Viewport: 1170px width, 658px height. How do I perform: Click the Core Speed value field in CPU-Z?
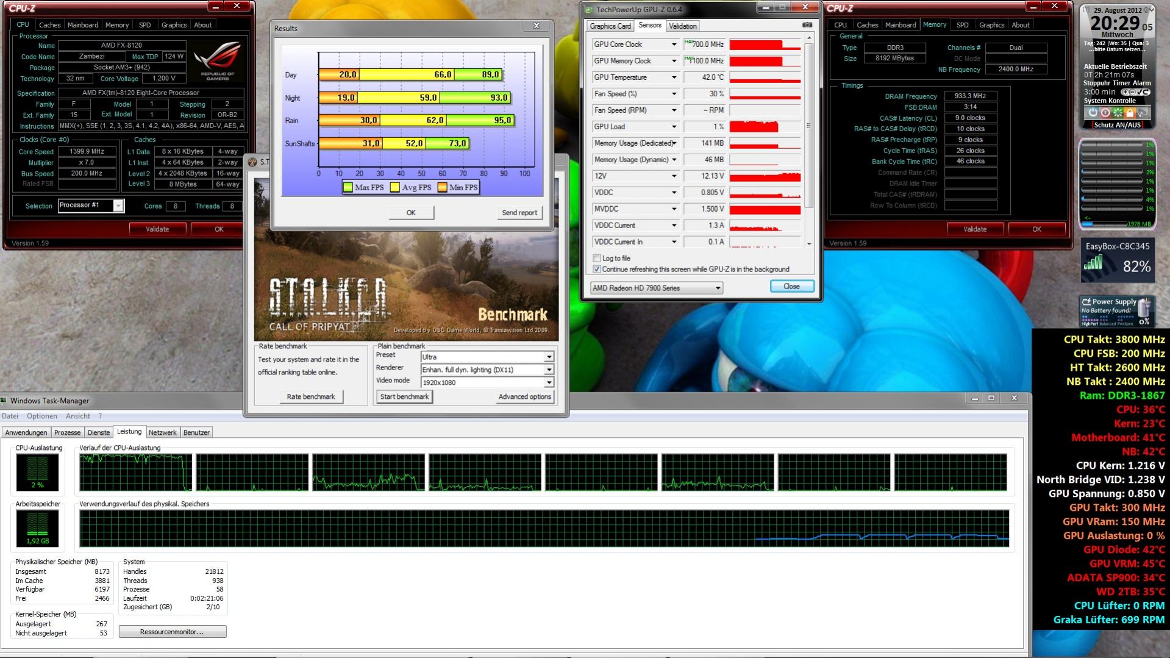coord(87,152)
